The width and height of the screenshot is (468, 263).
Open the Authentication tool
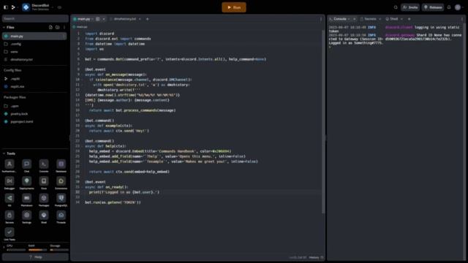click(x=10, y=166)
